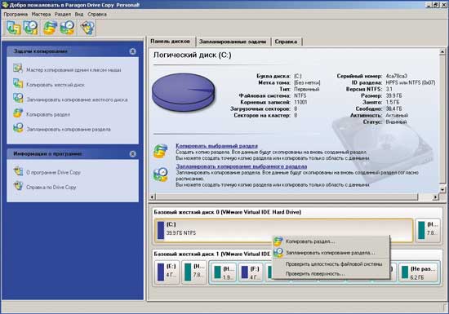Image resolution: width=449 pixels, height=314 pixels.
Task: Collapse the Задачи копирования panel chevron
Action: tap(132, 51)
